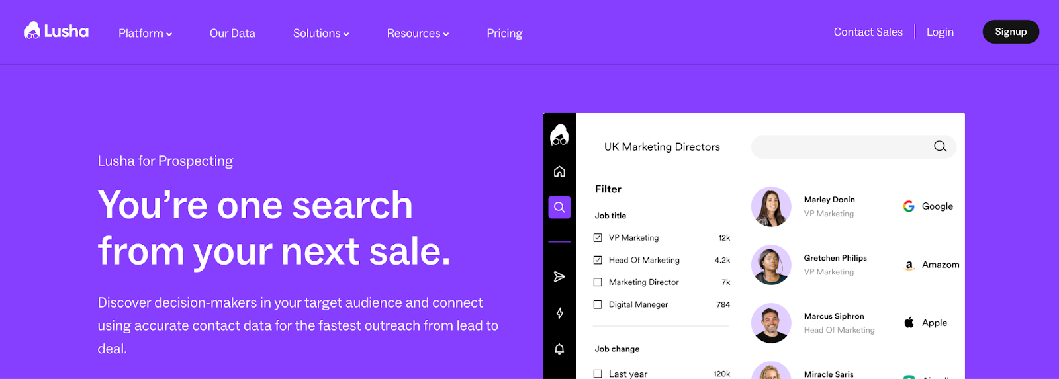Open the Solutions dropdown menu
This screenshot has width=1059, height=379.
point(321,34)
